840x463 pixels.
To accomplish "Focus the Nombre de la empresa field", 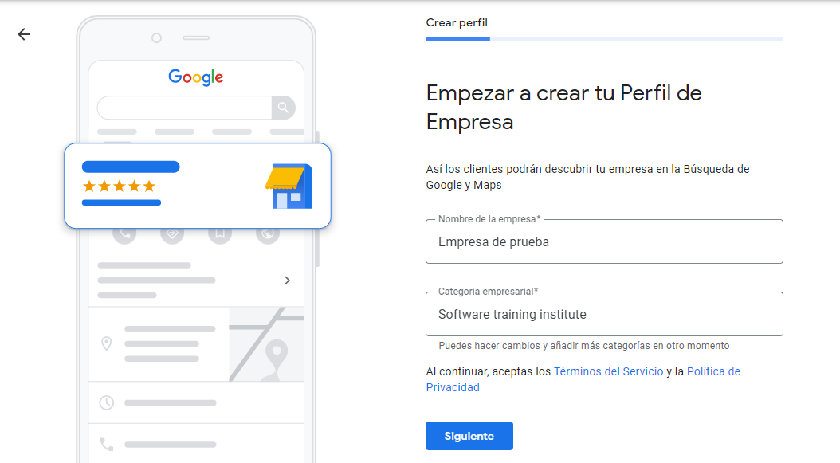I will click(604, 241).
